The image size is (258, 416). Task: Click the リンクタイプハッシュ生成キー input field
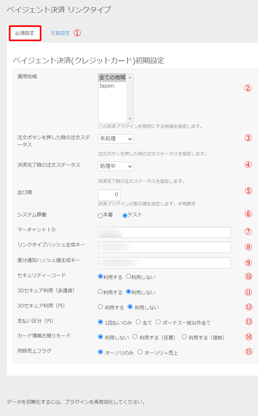tap(164, 247)
